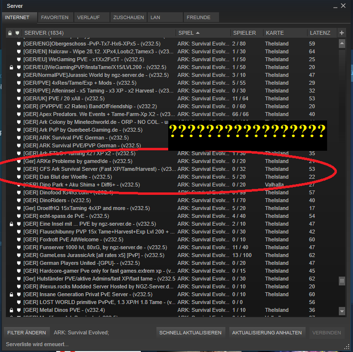353x352 pixels.
Task: Click shield icon of Ark PvP Querbeet-Gaming row
Action: 19,130
